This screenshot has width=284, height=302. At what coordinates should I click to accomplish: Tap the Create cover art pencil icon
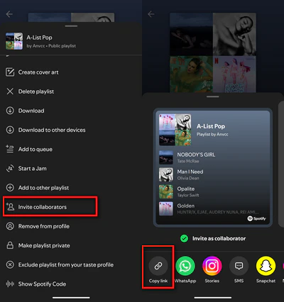click(x=10, y=72)
